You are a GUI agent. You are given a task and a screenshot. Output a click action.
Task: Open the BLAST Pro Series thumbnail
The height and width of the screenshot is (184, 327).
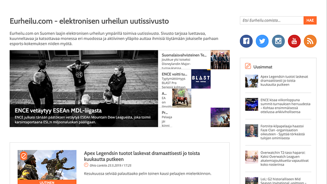[x=201, y=79]
